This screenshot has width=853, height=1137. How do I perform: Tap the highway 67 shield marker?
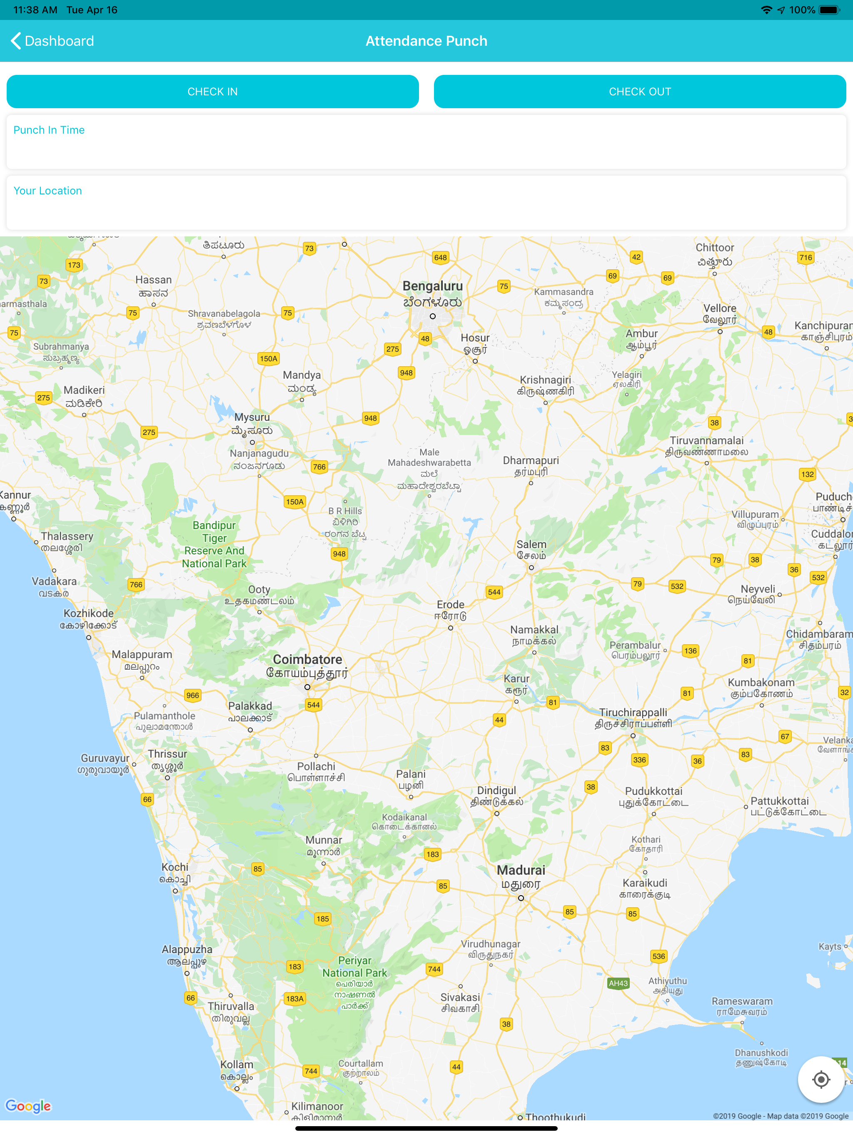pyautogui.click(x=785, y=737)
